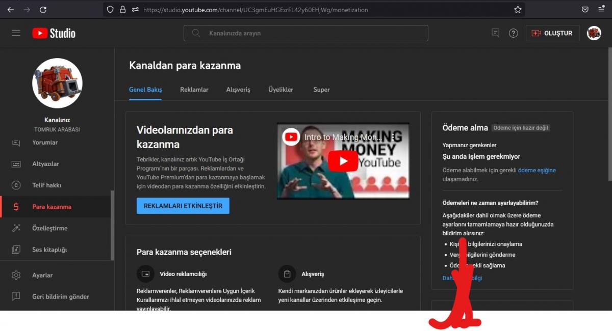Follow the ödeme eşiğine link
This screenshot has width=612, height=331.
point(537,170)
